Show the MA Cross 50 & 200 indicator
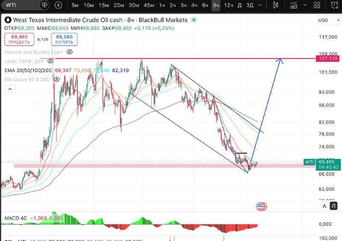Image resolution: width=342 pixels, height=241 pixels. tap(56, 79)
